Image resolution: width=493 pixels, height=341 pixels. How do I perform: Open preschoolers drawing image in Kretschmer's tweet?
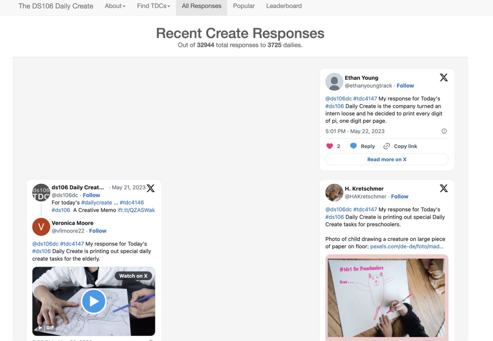coord(387,297)
